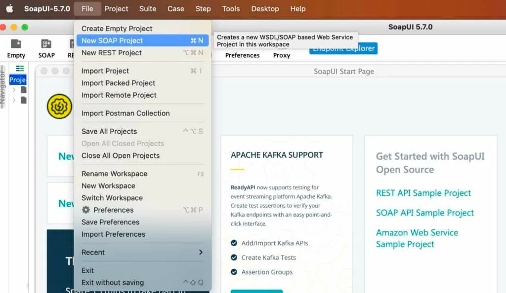
Task: Choose Import Postman Collection
Action: 126,113
